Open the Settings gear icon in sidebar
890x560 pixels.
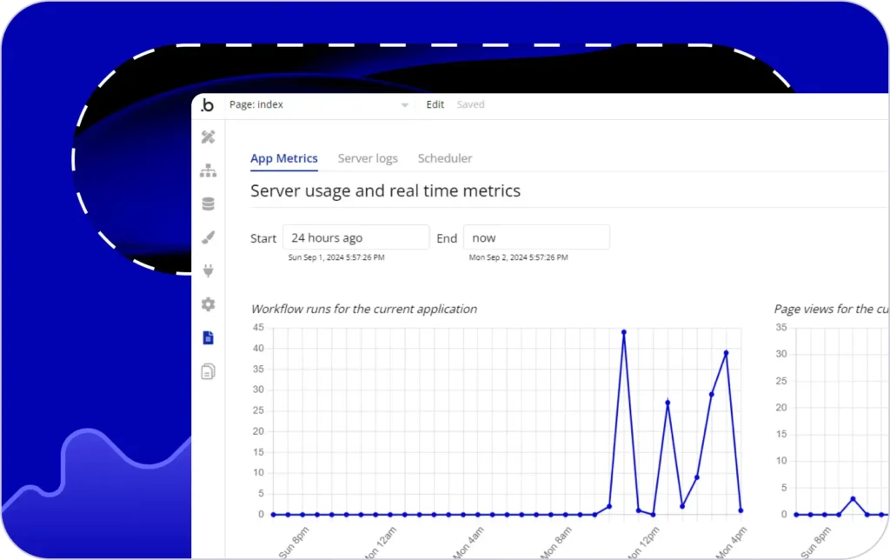[208, 304]
